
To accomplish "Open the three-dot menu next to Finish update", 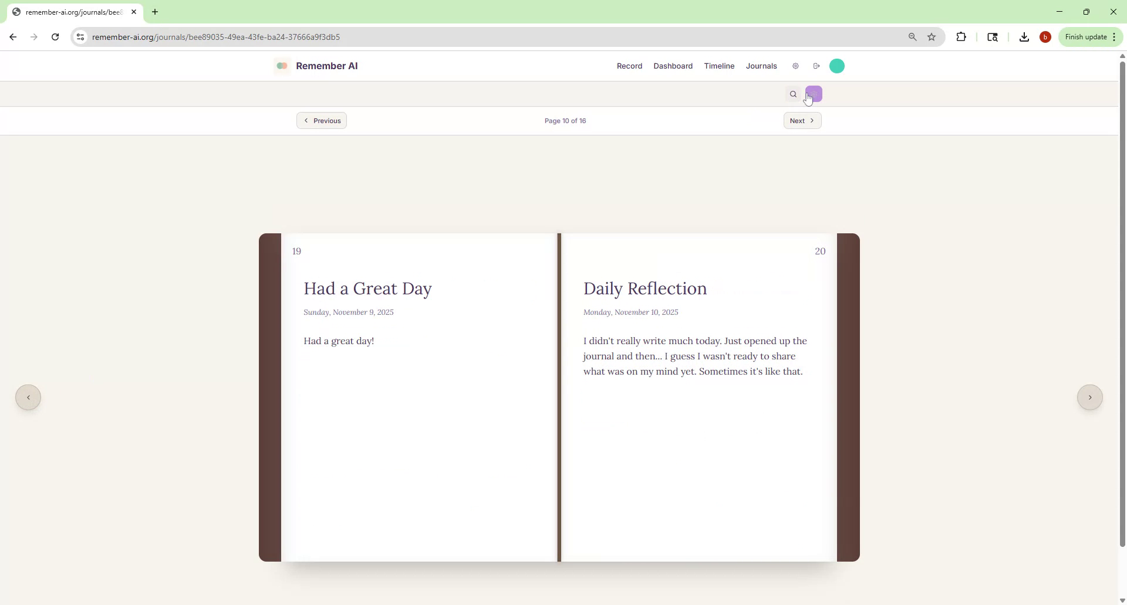I will (1115, 36).
